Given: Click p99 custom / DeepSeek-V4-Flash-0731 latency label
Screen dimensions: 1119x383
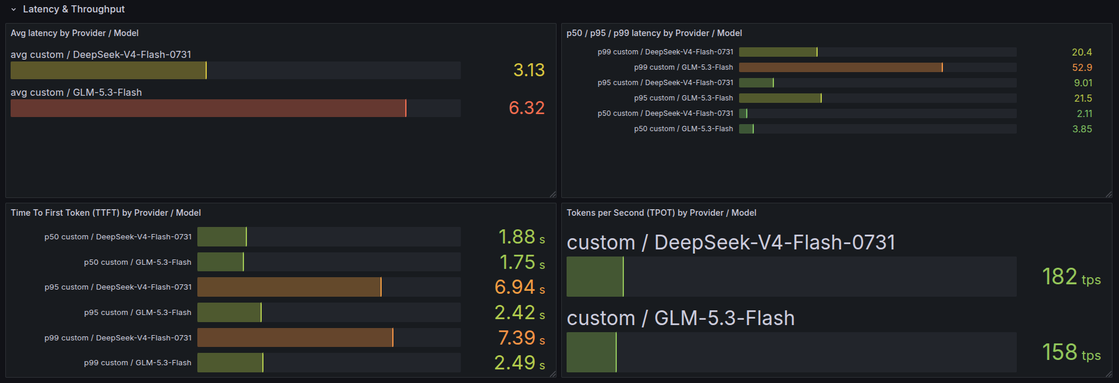Looking at the screenshot, I should pyautogui.click(x=665, y=52).
